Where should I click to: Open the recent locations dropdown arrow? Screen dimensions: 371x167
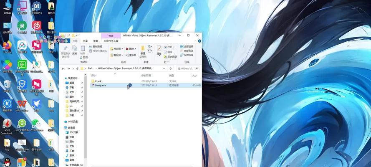73,68
